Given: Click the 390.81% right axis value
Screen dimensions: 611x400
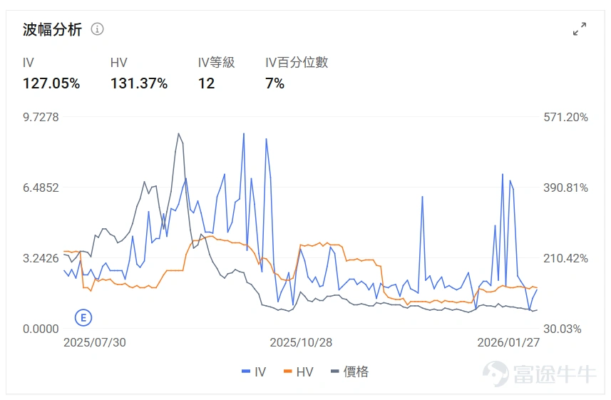Looking at the screenshot, I should pos(566,188).
